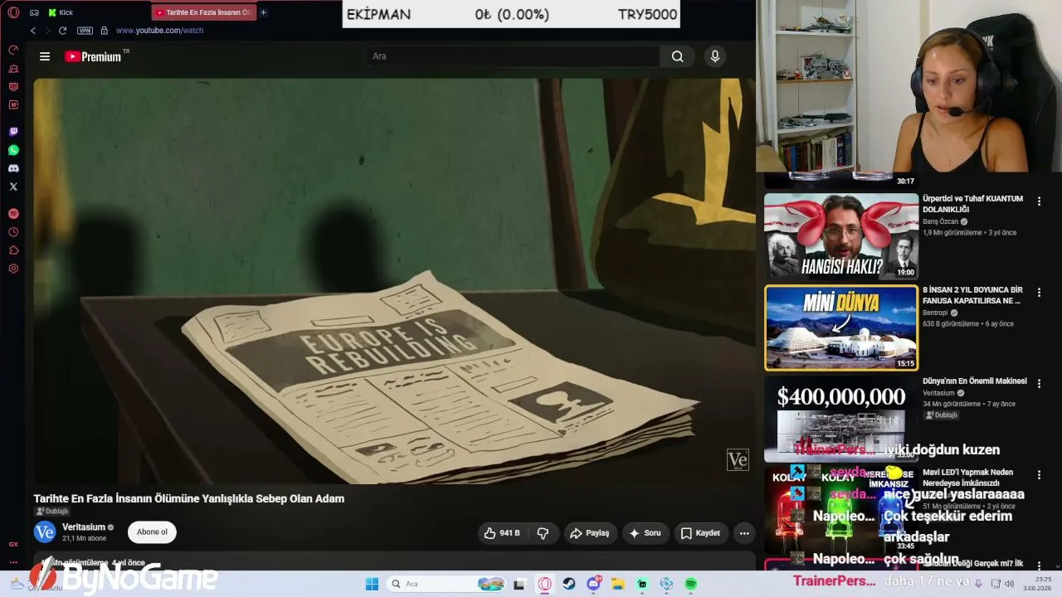Open the $400,000,000 video thumbnail
This screenshot has height=597, width=1062.
pyautogui.click(x=841, y=419)
